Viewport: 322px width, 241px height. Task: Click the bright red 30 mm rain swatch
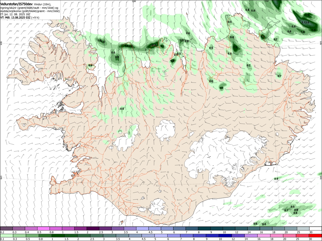tap(315, 236)
